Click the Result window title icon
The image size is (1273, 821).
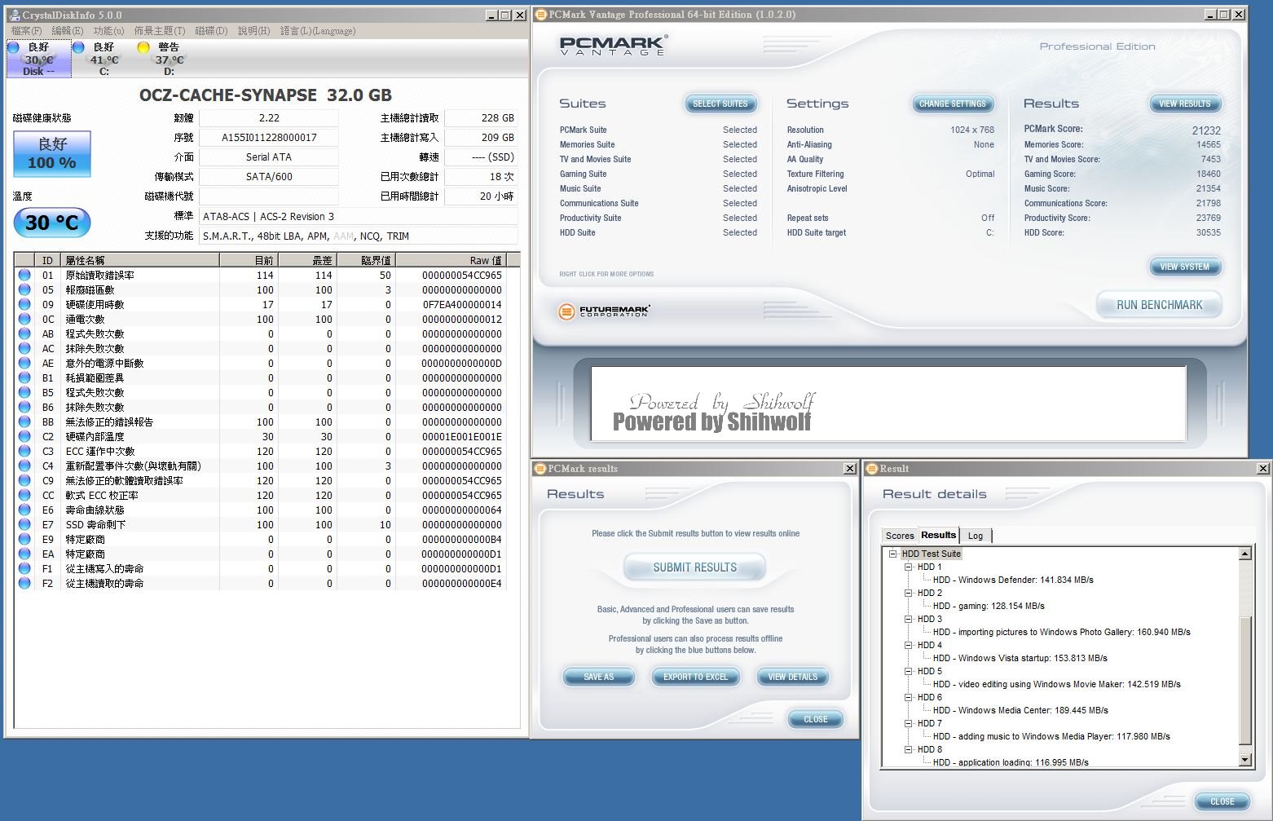click(872, 469)
